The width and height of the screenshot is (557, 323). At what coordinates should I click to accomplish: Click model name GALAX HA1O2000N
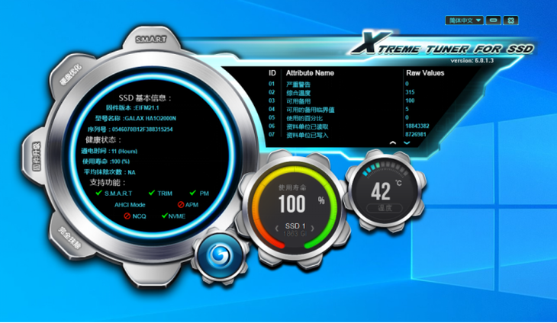point(150,118)
